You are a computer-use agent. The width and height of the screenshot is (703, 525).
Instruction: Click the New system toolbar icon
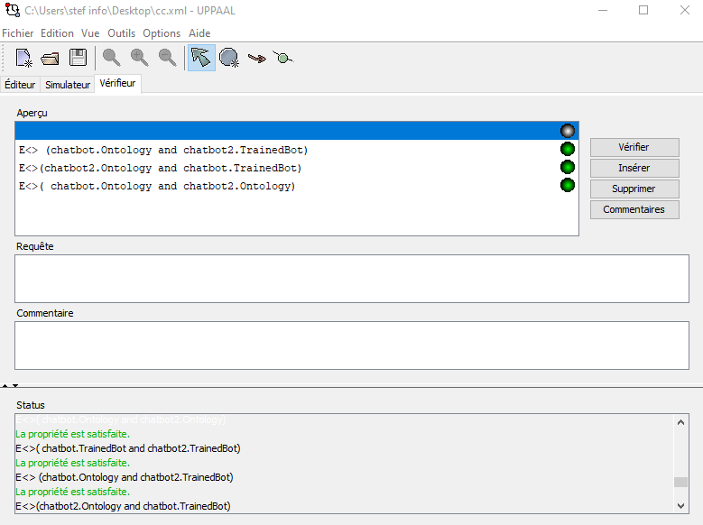[x=23, y=58]
